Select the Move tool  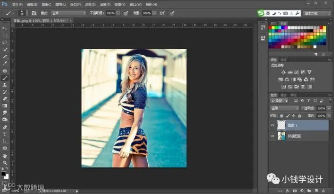5,28
